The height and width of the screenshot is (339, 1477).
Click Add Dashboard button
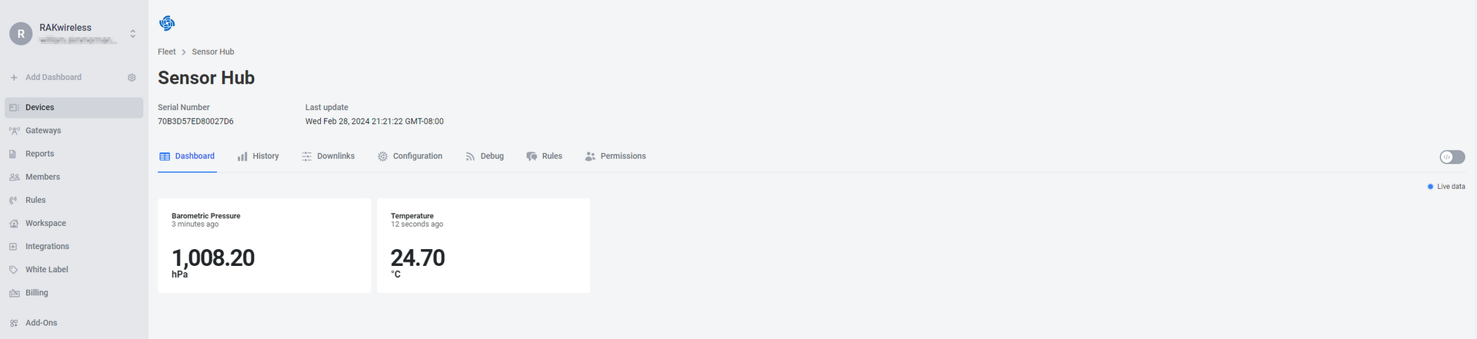click(x=46, y=78)
